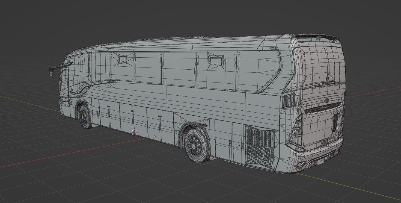Select the orange object origin dot
The height and width of the screenshot is (203, 401).
tap(155, 136)
